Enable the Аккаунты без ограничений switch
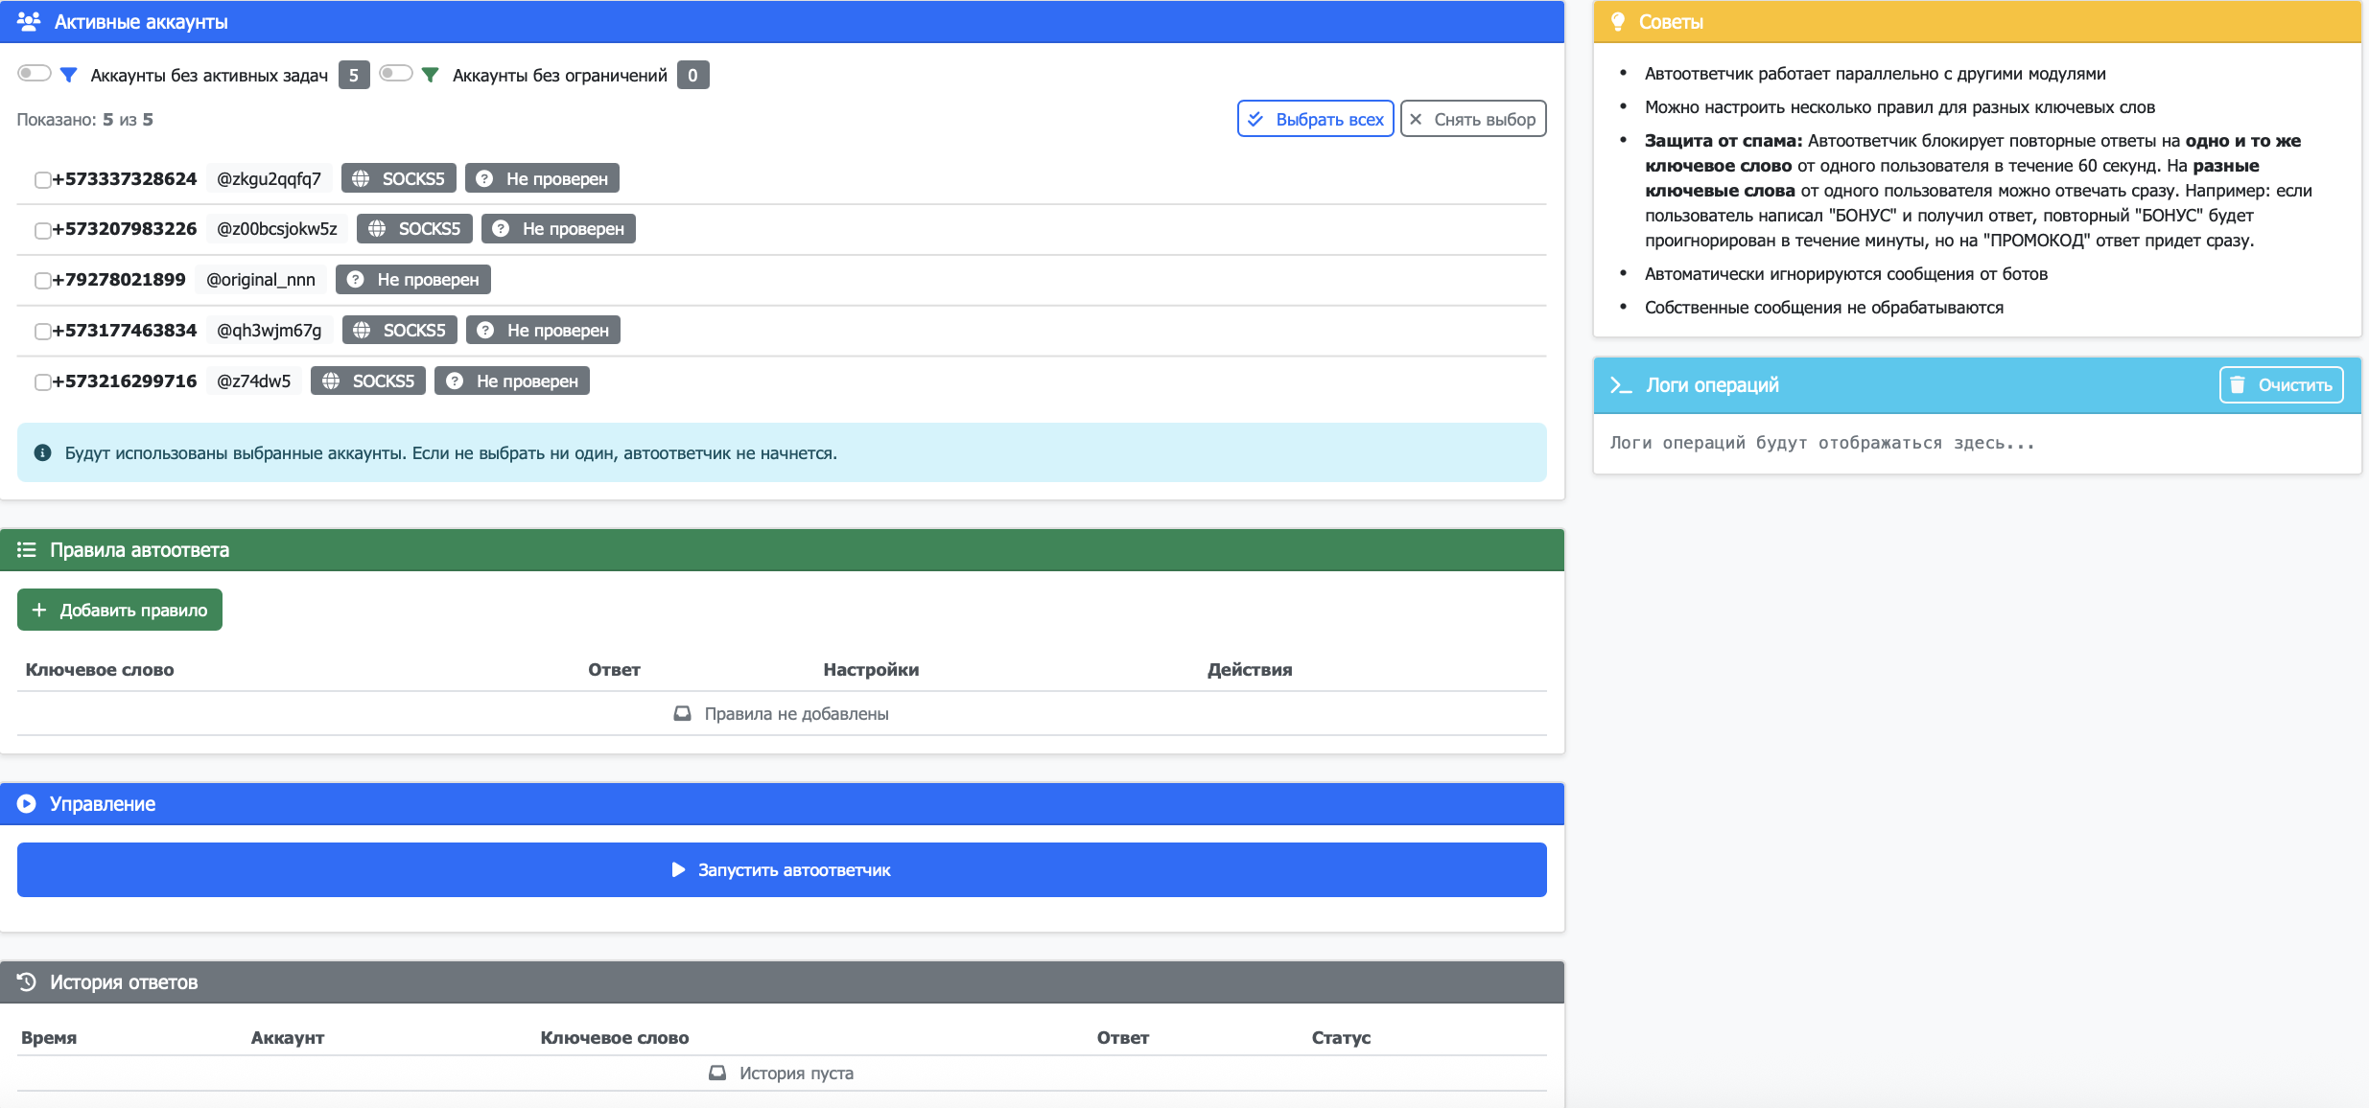 pyautogui.click(x=396, y=74)
